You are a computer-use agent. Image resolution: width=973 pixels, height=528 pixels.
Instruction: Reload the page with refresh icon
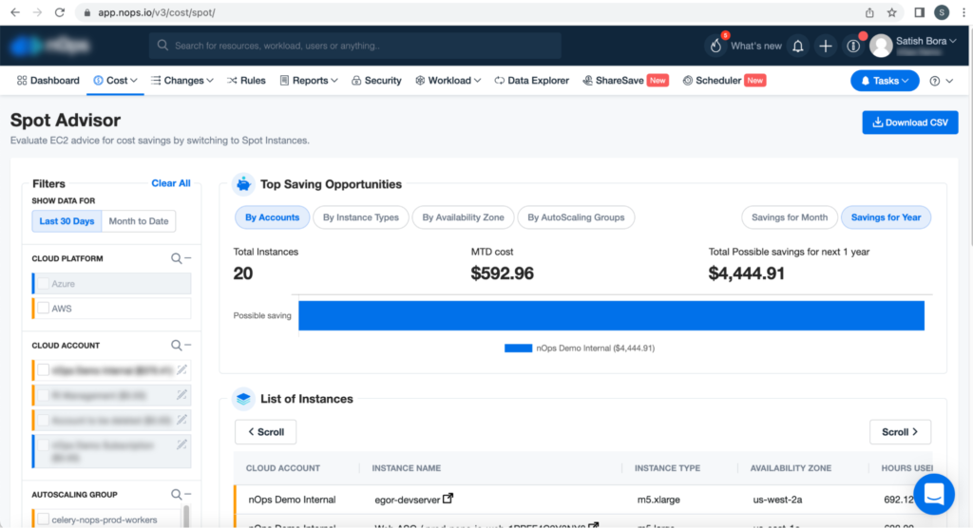coord(60,12)
